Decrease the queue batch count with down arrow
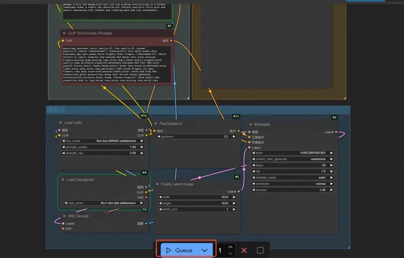The image size is (404, 258). coord(230,253)
